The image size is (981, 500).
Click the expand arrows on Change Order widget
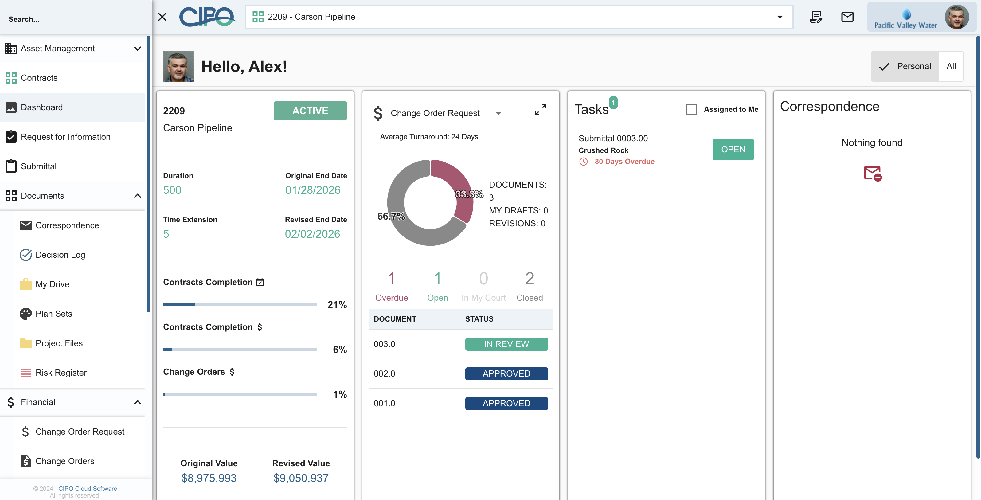540,110
